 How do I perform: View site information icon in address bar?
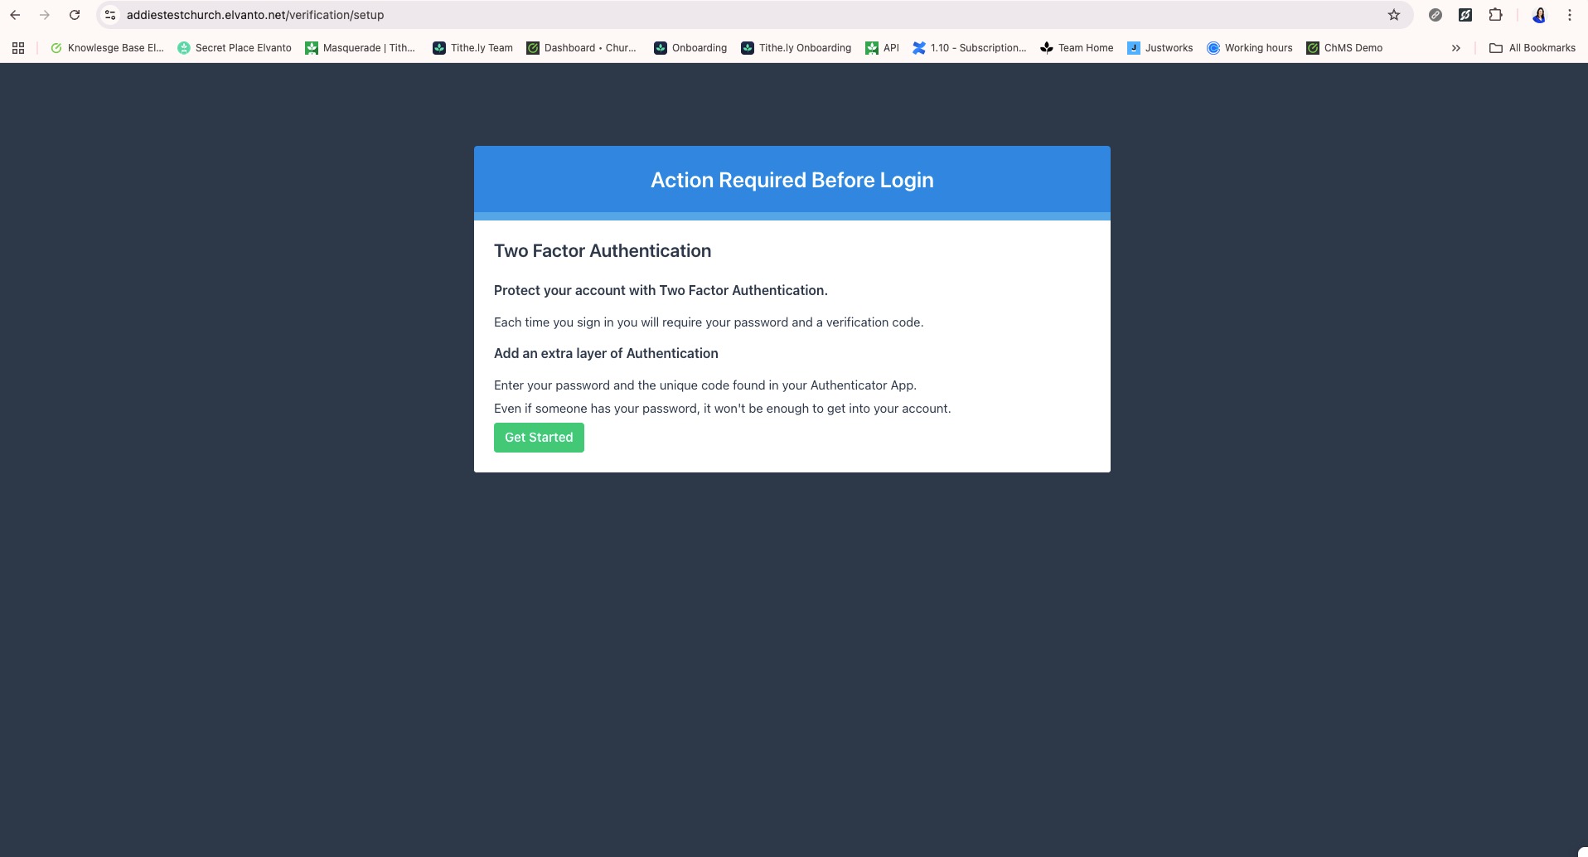[110, 15]
